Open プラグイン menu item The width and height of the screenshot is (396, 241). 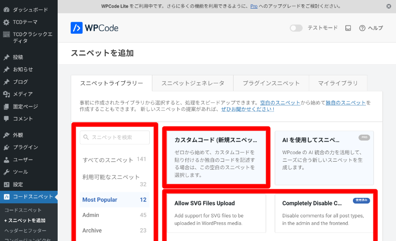coord(29,147)
